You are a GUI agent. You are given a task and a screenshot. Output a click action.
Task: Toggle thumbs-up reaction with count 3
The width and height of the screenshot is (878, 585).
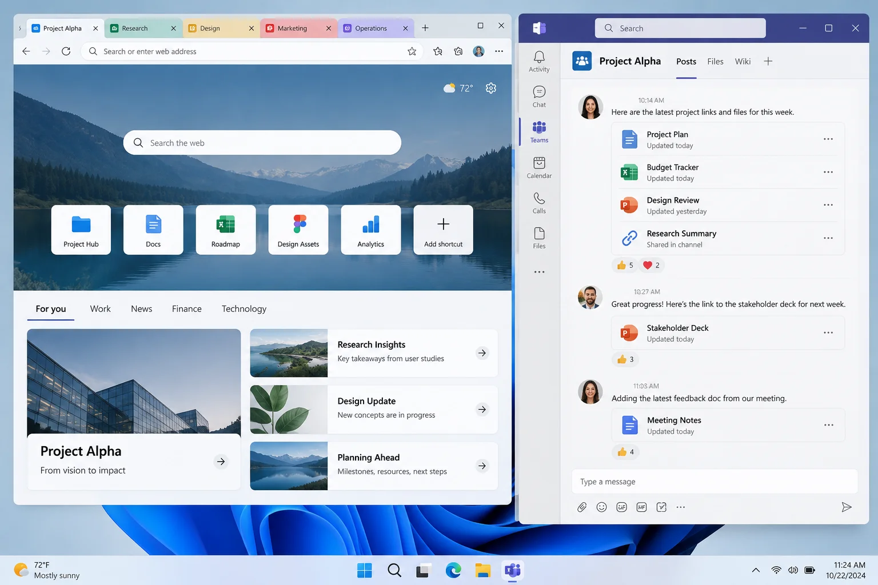point(625,359)
